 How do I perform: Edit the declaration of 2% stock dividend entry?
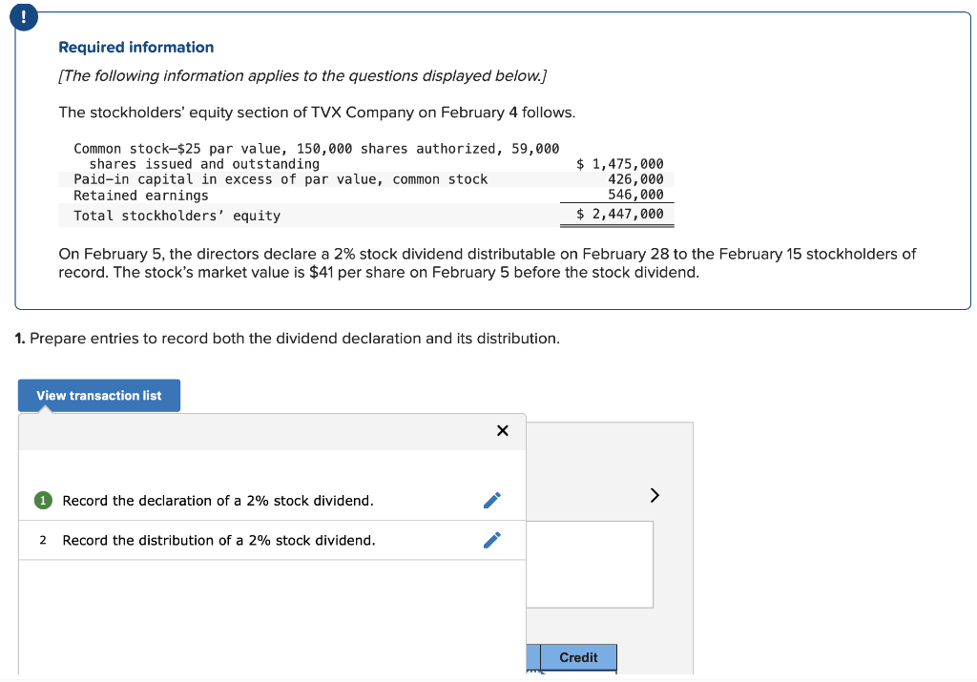491,500
